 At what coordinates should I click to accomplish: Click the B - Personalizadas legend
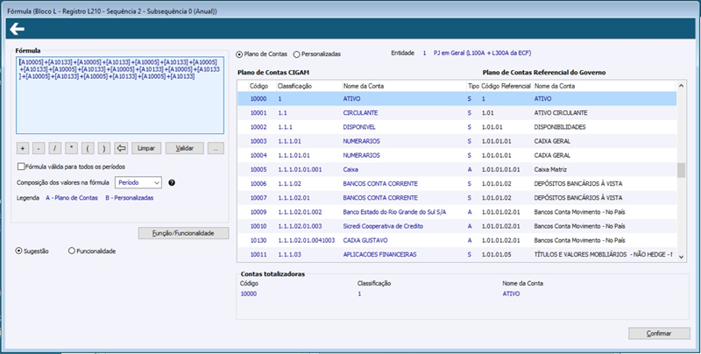[129, 198]
